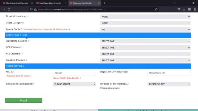Open the NCC Claimed dropdown

point(145,48)
